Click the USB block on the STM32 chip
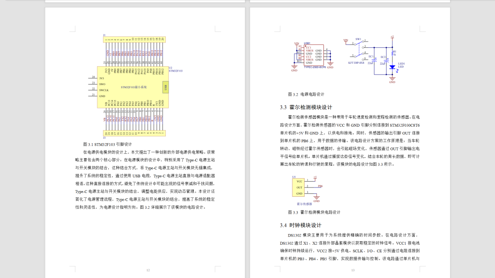495x278 pixels. 165,88
